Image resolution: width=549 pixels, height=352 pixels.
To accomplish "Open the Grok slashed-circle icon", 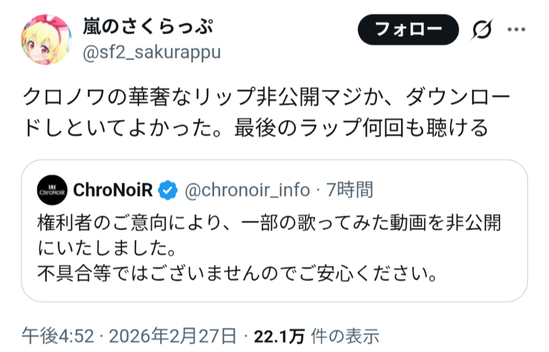I will pyautogui.click(x=483, y=30).
